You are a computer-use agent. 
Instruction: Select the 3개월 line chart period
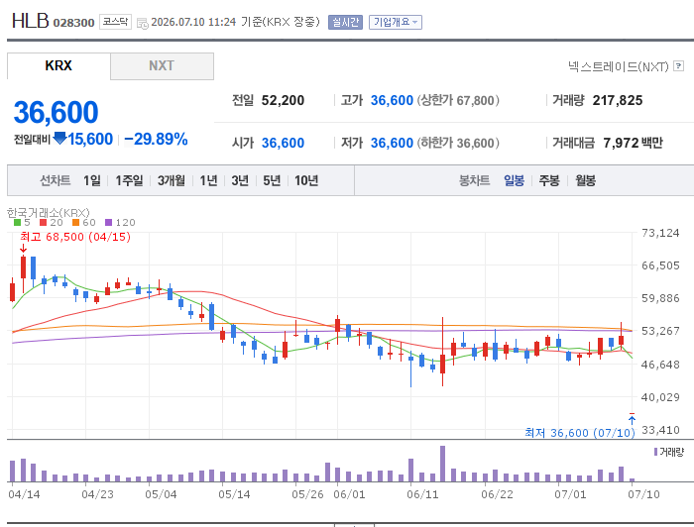(172, 180)
